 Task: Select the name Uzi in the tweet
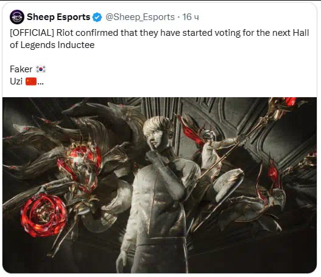click(x=16, y=81)
